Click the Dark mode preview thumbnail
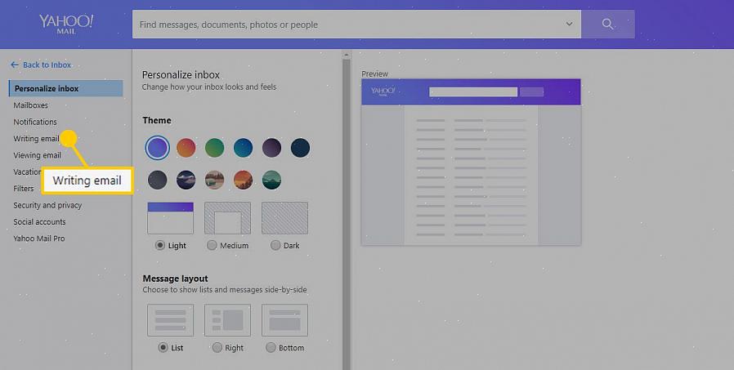Screen dimensions: 734x370 coord(284,218)
